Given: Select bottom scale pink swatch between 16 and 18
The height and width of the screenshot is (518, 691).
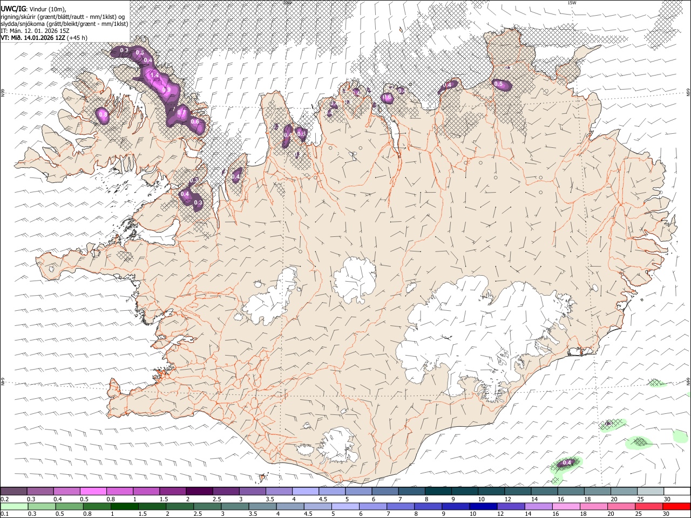Looking at the screenshot, I should 565,506.
